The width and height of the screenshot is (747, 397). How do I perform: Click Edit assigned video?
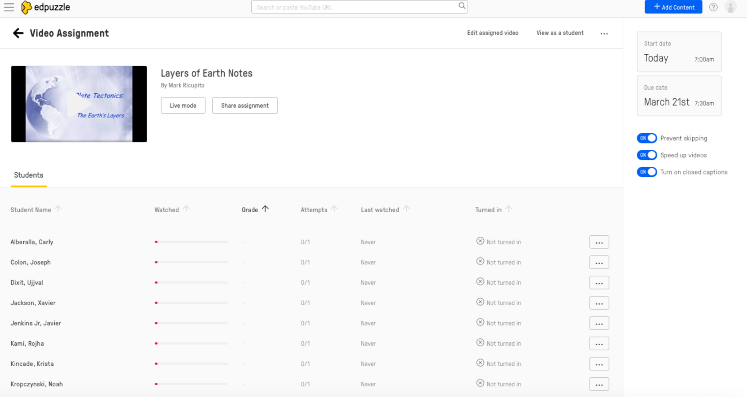tap(492, 33)
